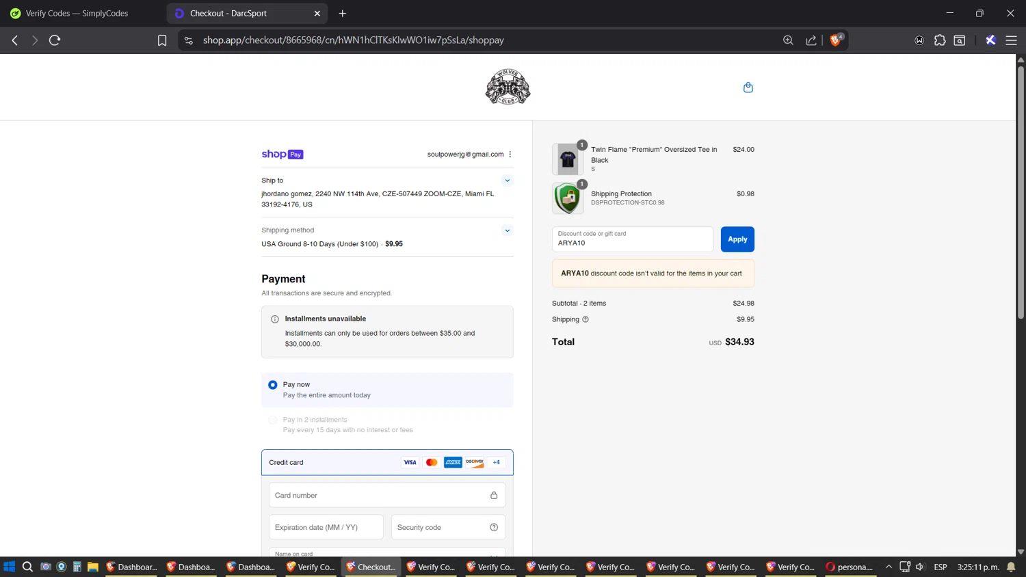
Task: Expand the Shipping method chevron
Action: (x=508, y=230)
